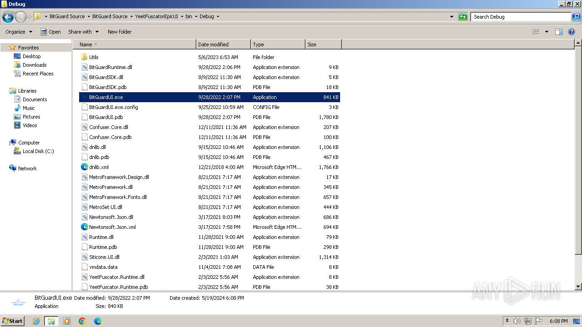Select the MetroFramework.Design.dll file
This screenshot has width=582, height=327.
pos(210,177)
